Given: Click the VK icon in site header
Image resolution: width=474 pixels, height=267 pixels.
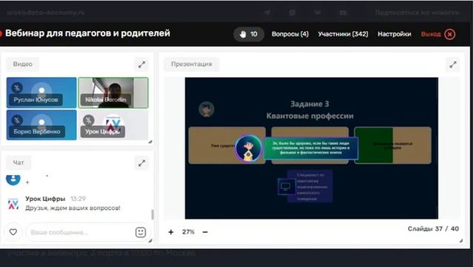Looking at the screenshot, I should coord(318,13).
